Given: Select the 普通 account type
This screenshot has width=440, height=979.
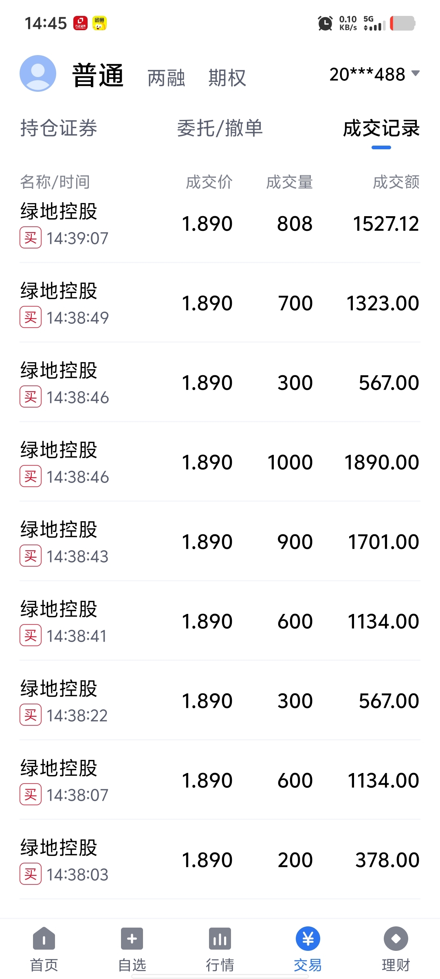Looking at the screenshot, I should (98, 75).
